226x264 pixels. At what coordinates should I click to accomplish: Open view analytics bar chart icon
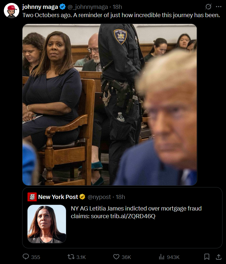[x=161, y=257]
